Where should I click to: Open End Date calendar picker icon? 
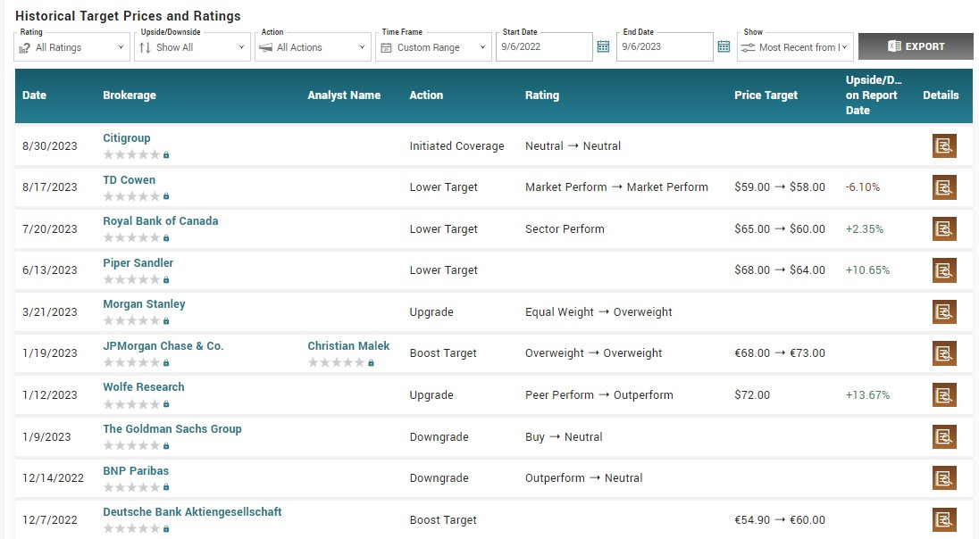click(x=724, y=47)
